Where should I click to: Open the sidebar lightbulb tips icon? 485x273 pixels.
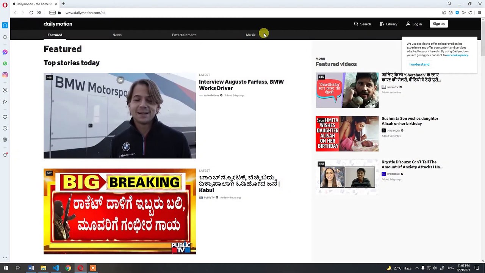(x=5, y=155)
